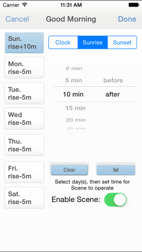142x252 pixels.
Task: Pick 'before' in the offset picker
Action: [113, 80]
